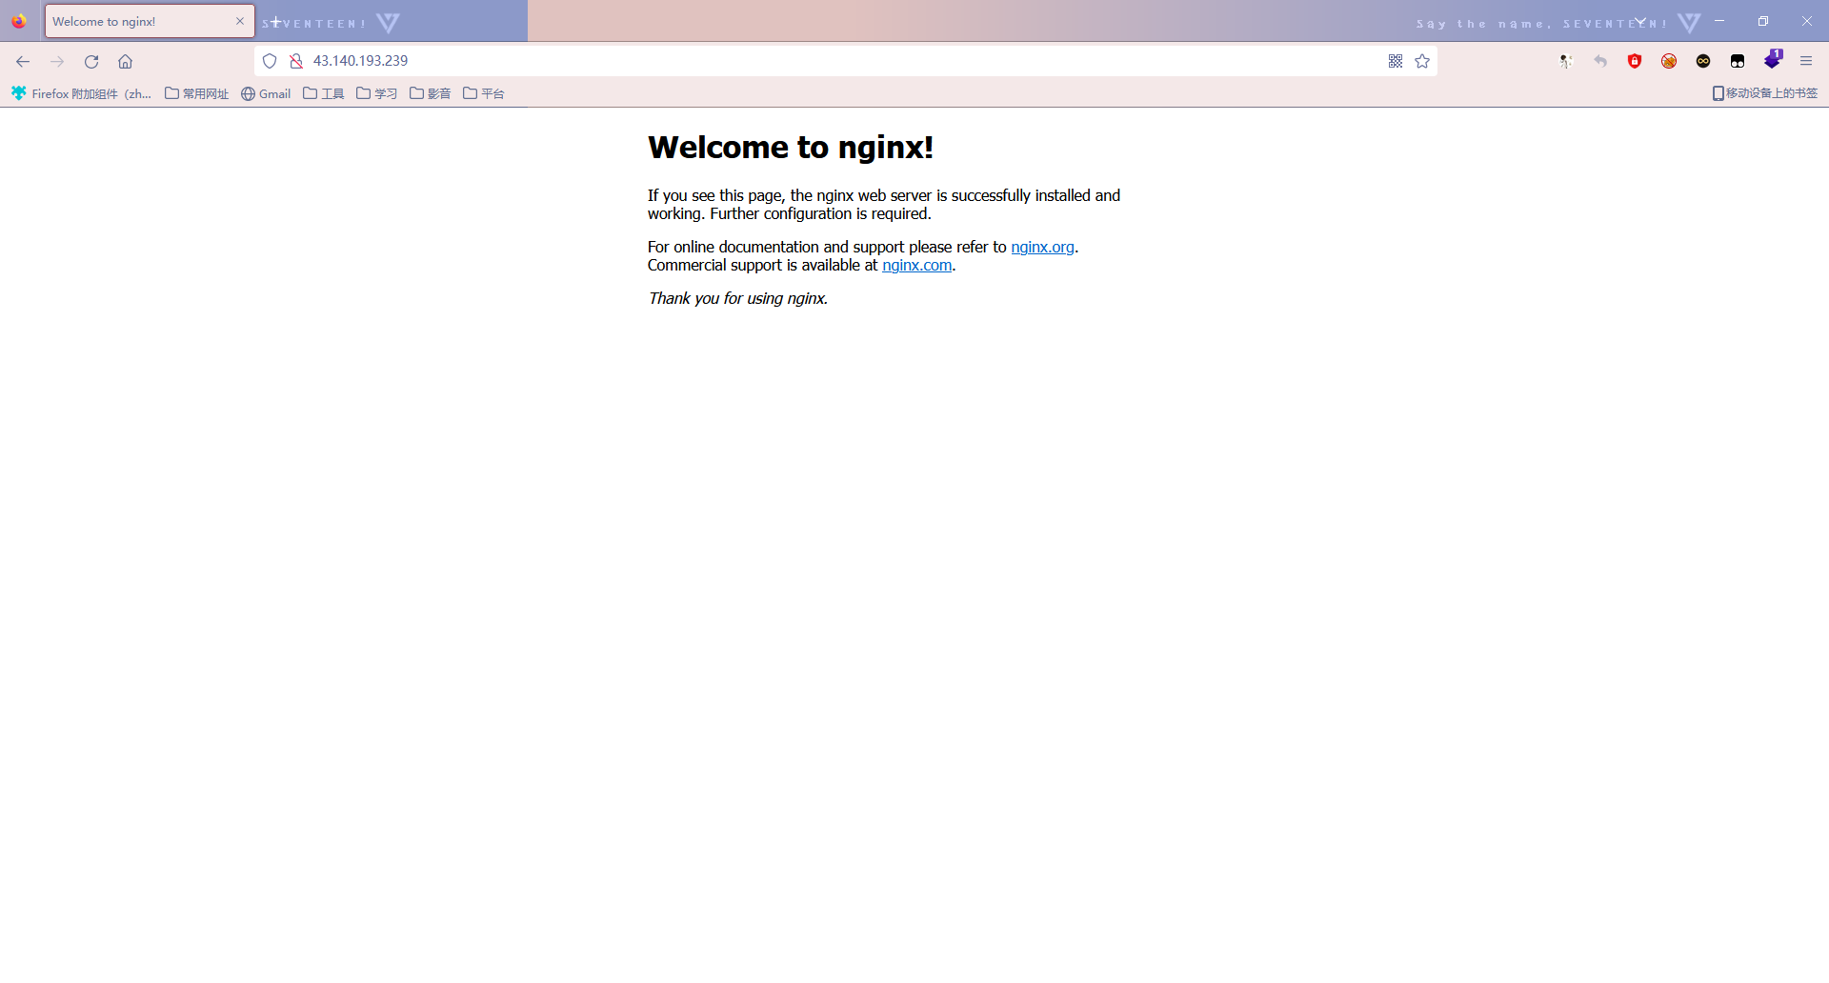Viewport: 1829px width, 983px height.
Task: Go back to the previous page
Action: coord(23,61)
